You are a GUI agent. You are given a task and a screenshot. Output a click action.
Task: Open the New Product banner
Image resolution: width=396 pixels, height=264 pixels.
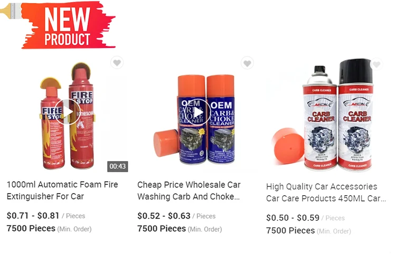coord(68,25)
